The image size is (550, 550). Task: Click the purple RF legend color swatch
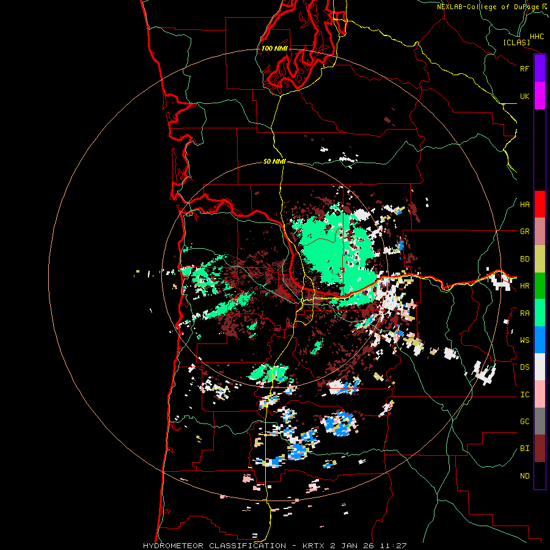[x=540, y=68]
